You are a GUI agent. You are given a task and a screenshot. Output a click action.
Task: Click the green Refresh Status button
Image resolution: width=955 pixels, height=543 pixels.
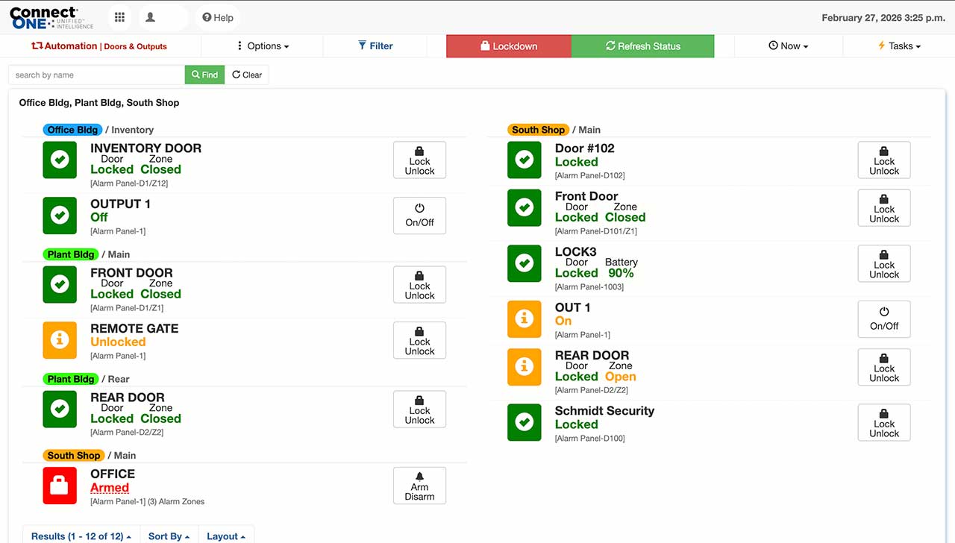(x=642, y=46)
